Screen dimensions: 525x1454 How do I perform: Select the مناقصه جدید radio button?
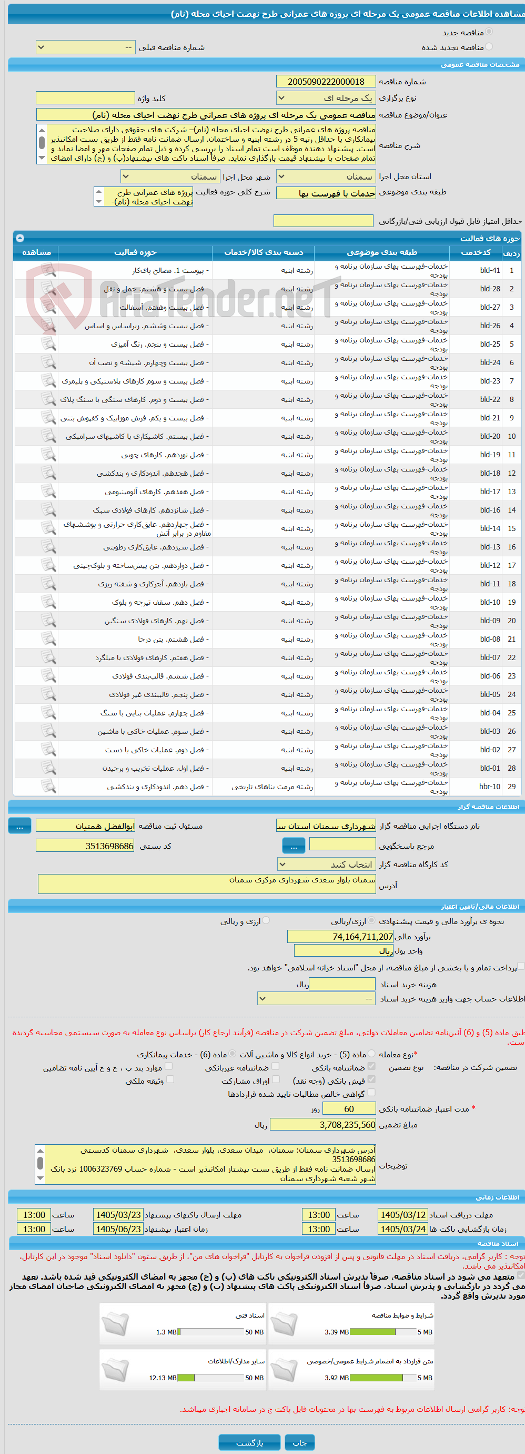click(x=489, y=32)
